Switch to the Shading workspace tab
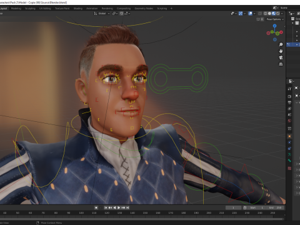 78,8
